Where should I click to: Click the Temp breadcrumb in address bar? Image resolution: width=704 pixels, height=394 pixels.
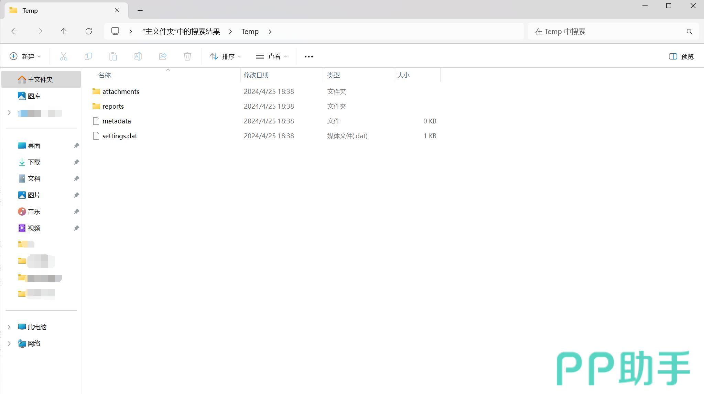click(x=250, y=32)
